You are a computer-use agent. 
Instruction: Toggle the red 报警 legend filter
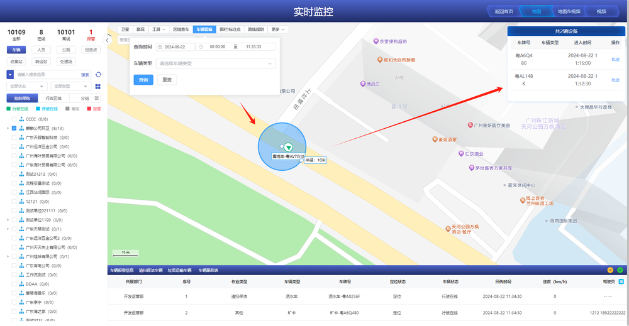(x=94, y=109)
